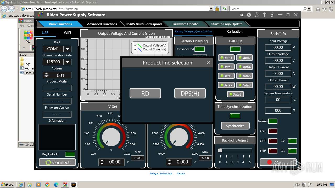
Task: Expand the 115200 communication rate dropdown
Action: (67, 62)
